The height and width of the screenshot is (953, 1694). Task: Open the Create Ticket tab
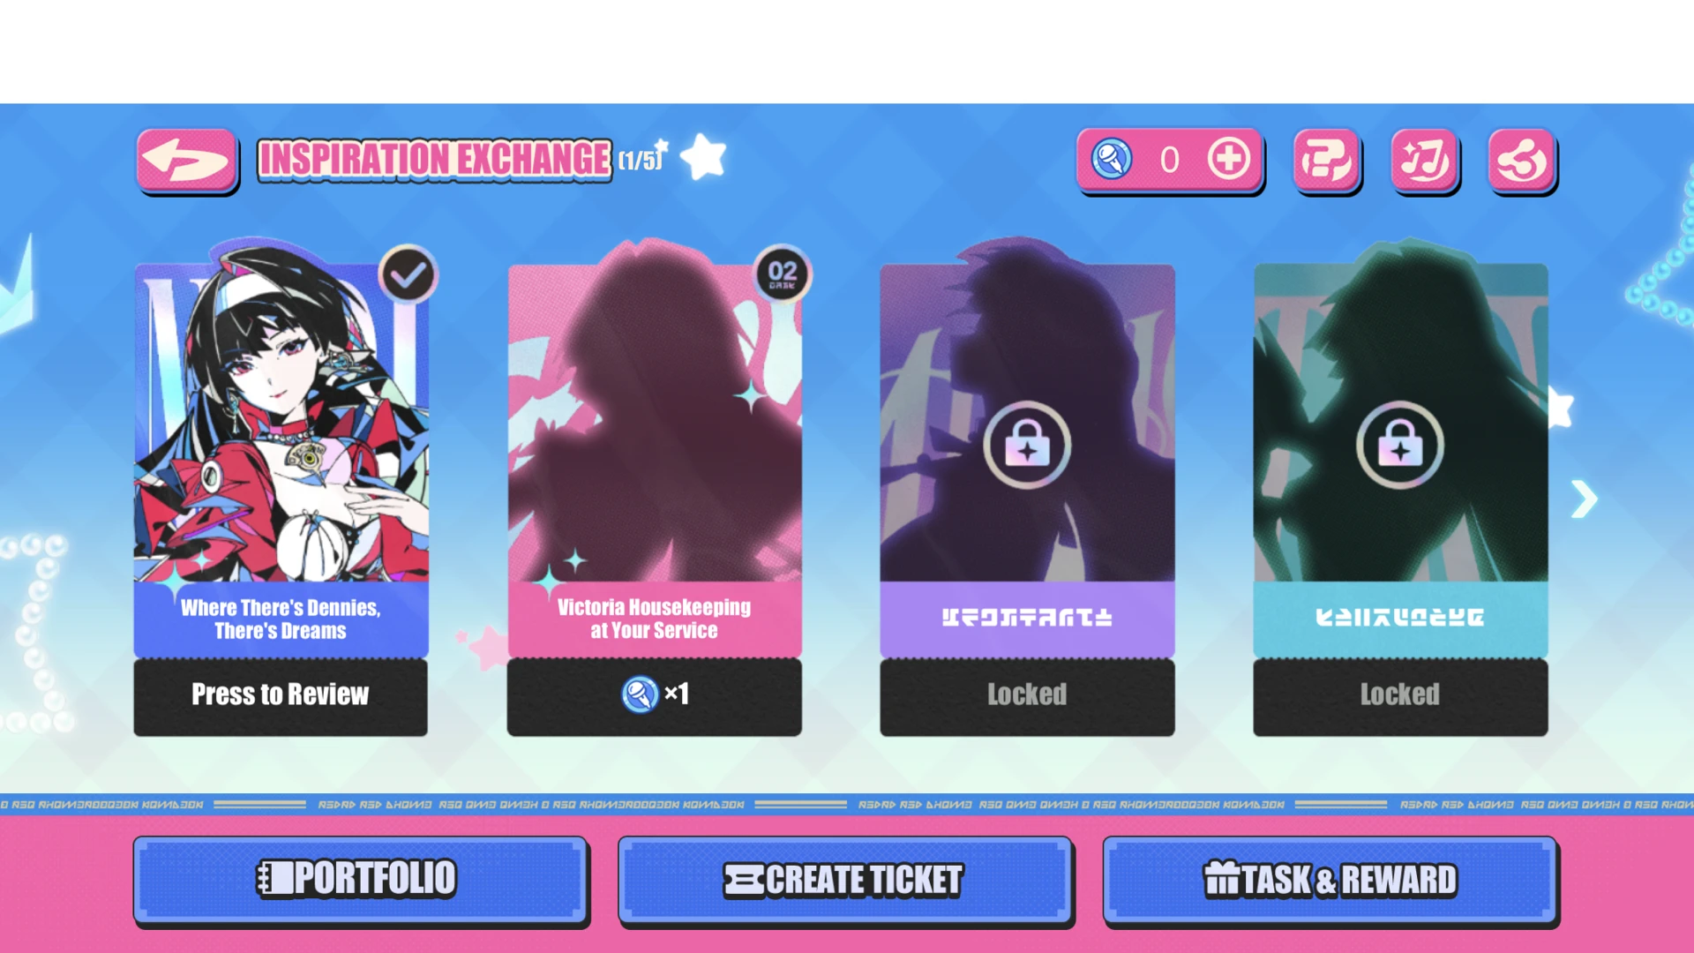[x=844, y=879]
